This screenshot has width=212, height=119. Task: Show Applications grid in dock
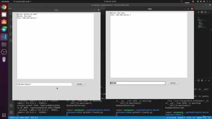point(4,115)
